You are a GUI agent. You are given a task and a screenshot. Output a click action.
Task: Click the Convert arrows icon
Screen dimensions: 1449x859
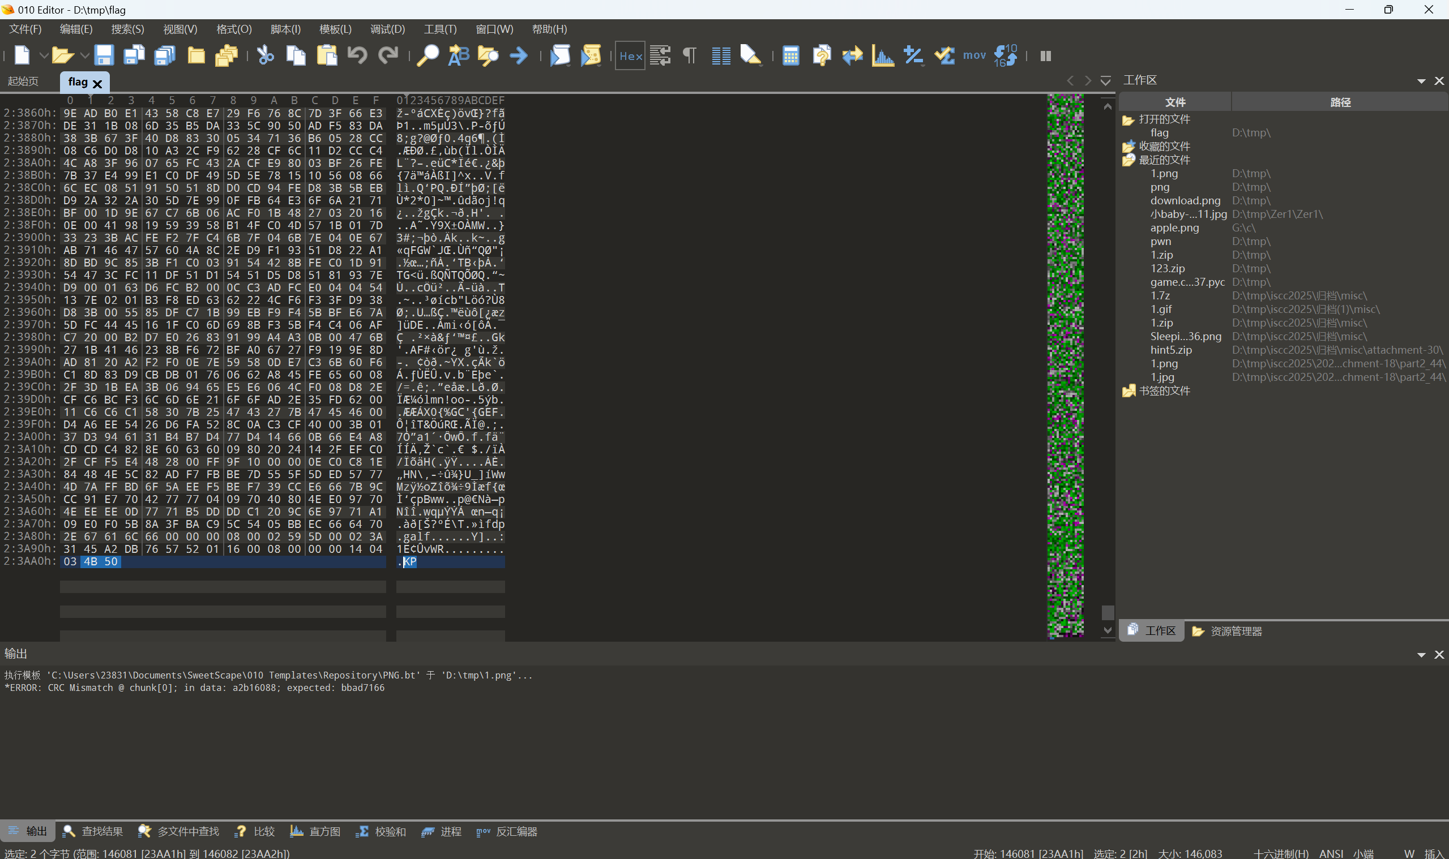coord(853,55)
